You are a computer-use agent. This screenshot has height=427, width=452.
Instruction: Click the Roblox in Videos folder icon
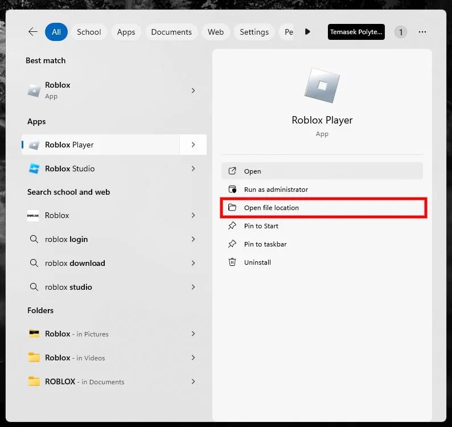34,358
